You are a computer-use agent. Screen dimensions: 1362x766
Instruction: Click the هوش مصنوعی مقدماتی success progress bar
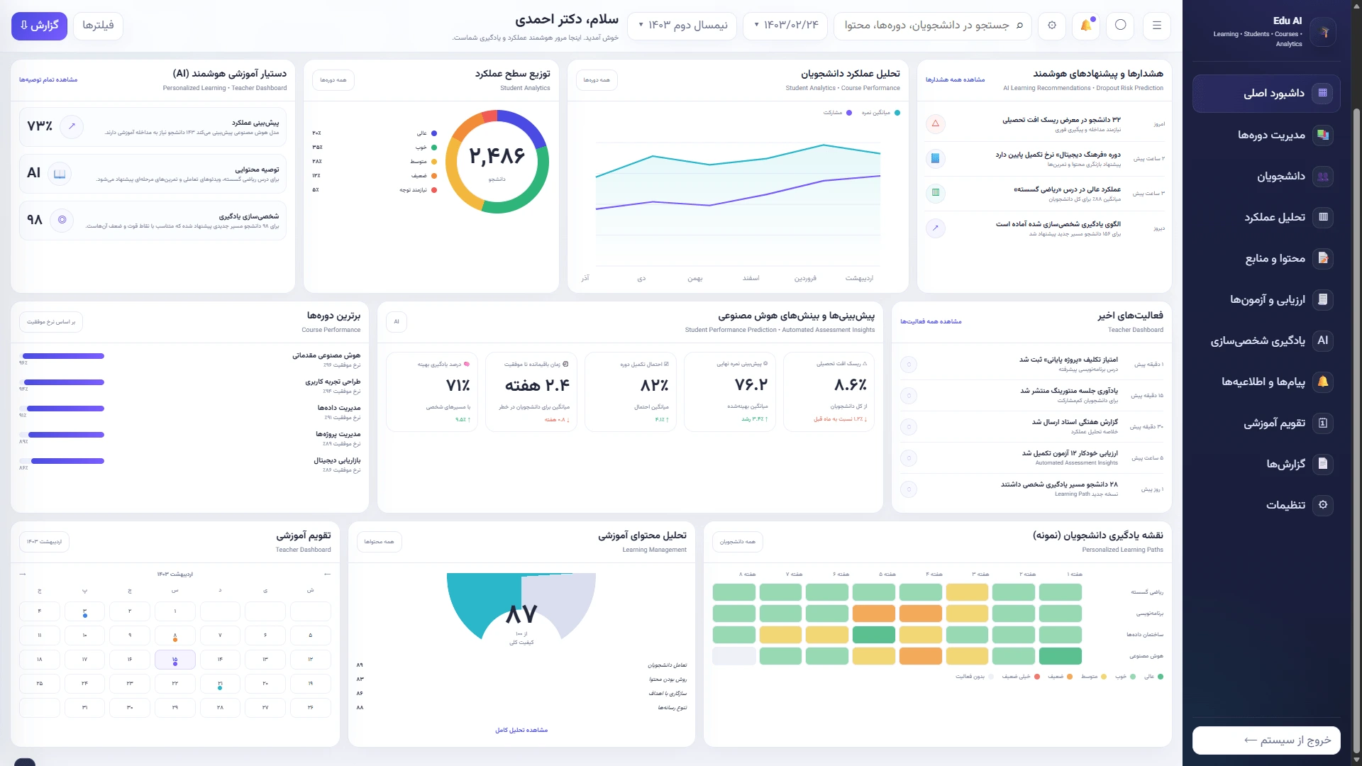click(x=62, y=356)
